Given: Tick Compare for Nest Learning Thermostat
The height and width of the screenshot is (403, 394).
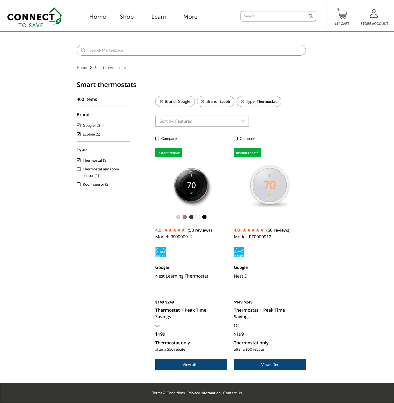Looking at the screenshot, I should (157, 139).
